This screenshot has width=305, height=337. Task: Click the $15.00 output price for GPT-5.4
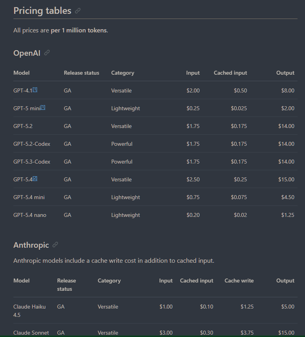(x=286, y=180)
